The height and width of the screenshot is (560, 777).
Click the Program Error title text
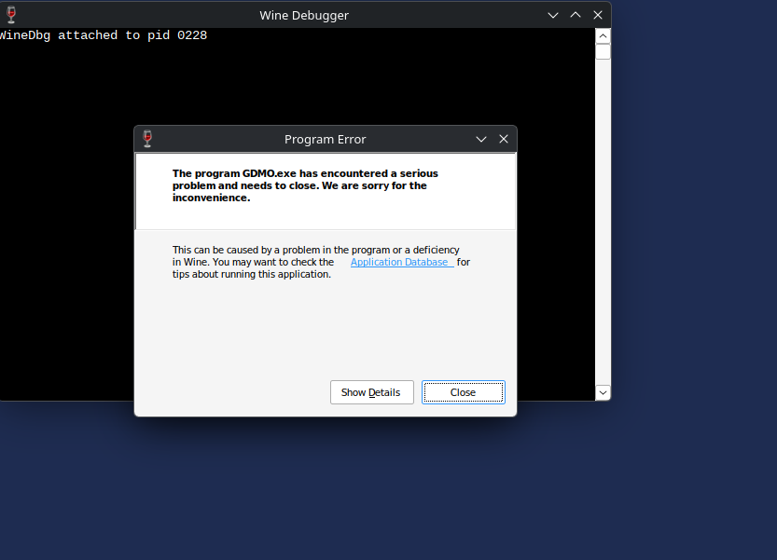326,138
